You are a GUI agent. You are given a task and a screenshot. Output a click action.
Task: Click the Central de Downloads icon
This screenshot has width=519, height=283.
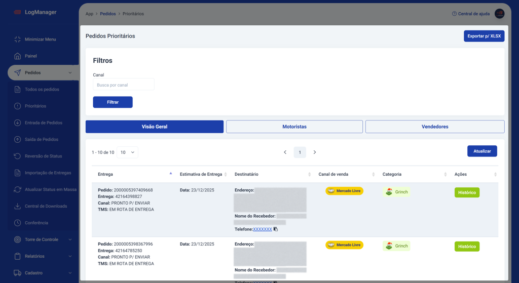17,207
